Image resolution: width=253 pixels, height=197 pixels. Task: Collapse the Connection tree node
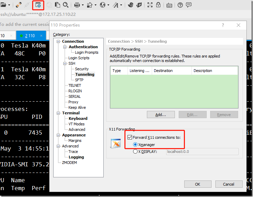click(58, 41)
